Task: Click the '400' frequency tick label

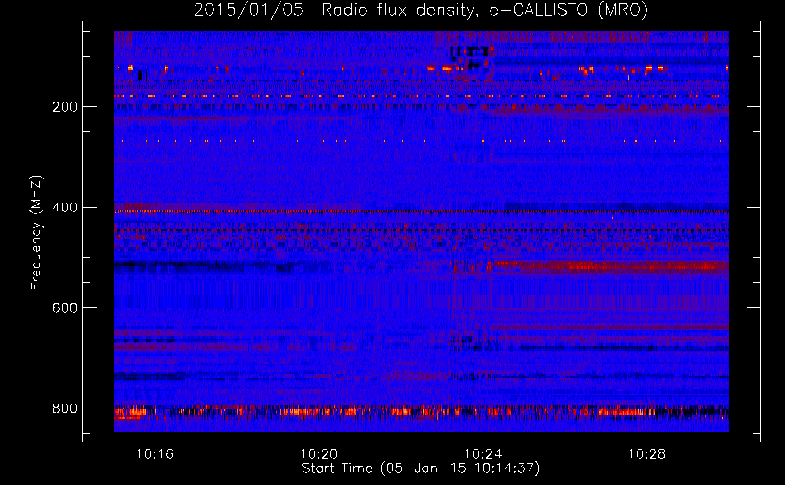Action: click(65, 208)
